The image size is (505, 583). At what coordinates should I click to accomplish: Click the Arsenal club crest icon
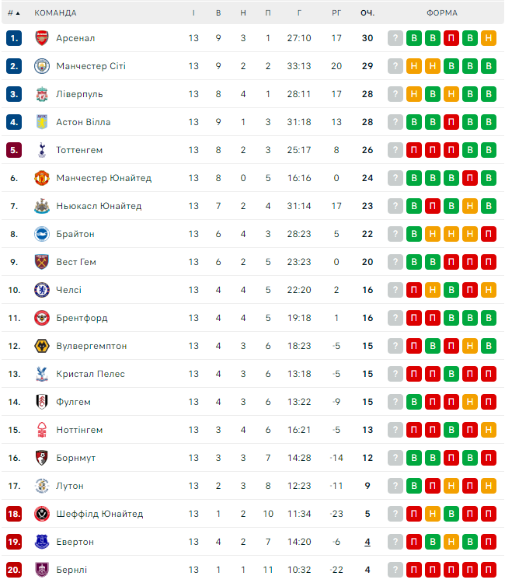click(42, 38)
